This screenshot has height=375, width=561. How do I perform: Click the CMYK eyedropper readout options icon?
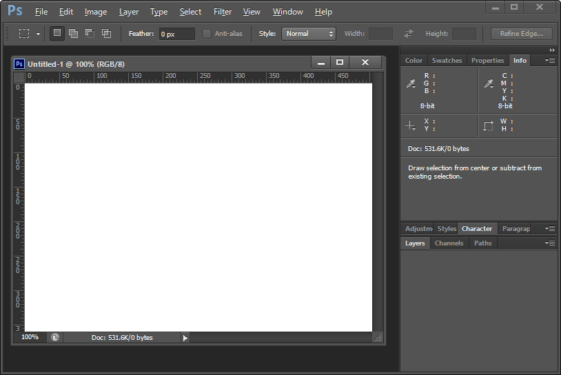(x=489, y=83)
